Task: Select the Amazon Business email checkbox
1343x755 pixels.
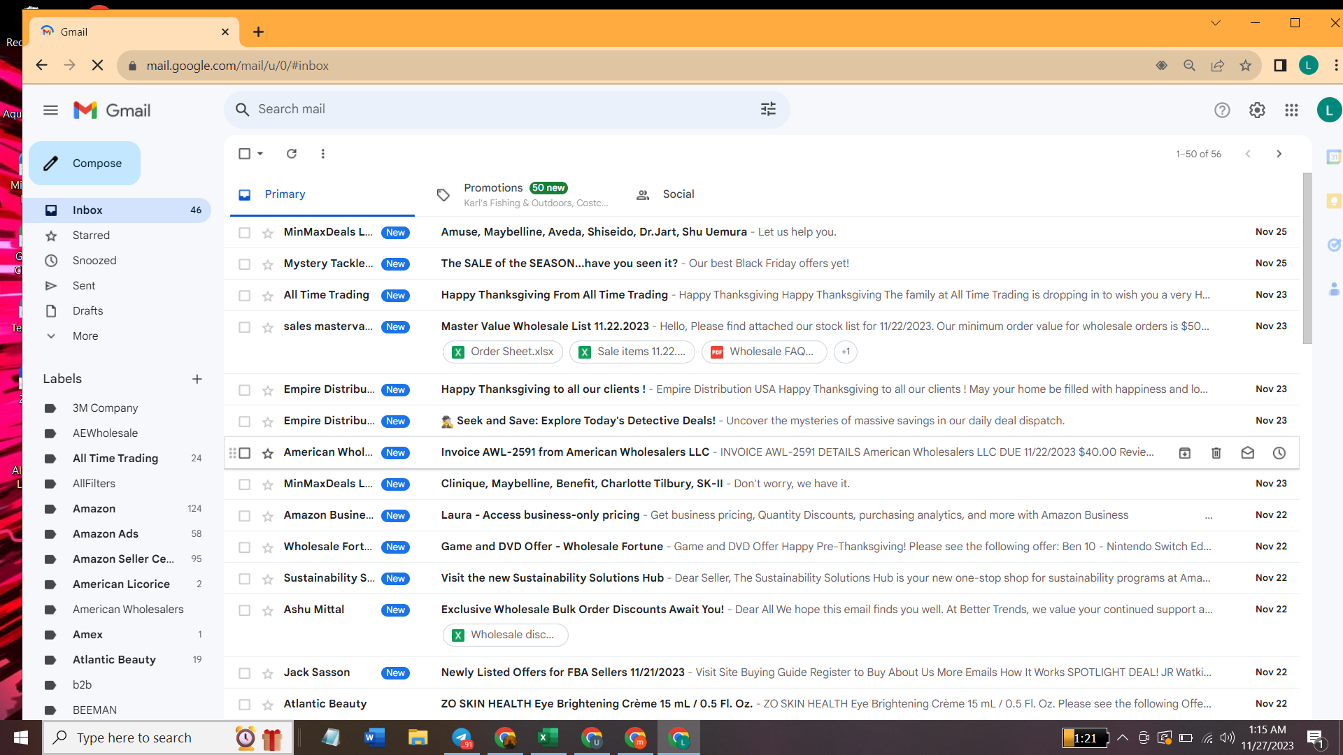Action: click(x=244, y=516)
